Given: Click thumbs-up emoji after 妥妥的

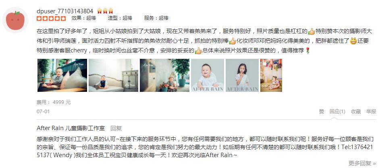Looking at the screenshot, I should pyautogui.click(x=198, y=51).
